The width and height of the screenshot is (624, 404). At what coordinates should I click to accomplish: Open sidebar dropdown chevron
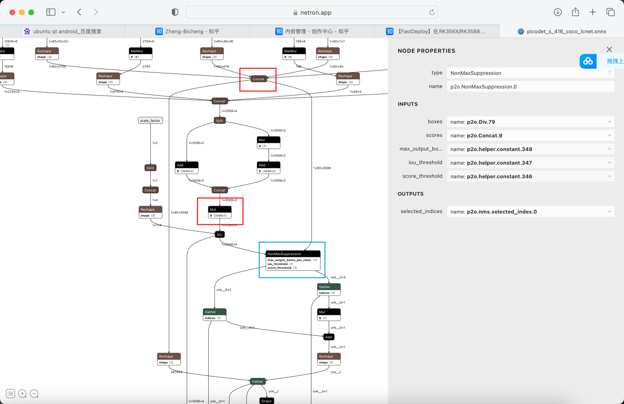pos(63,12)
